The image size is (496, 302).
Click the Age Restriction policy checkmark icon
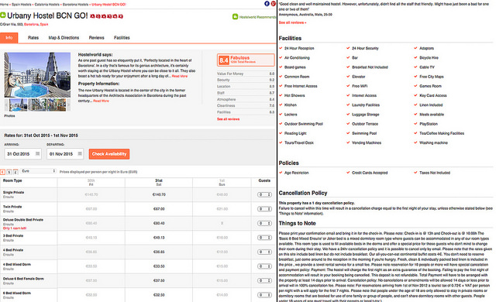click(281, 173)
